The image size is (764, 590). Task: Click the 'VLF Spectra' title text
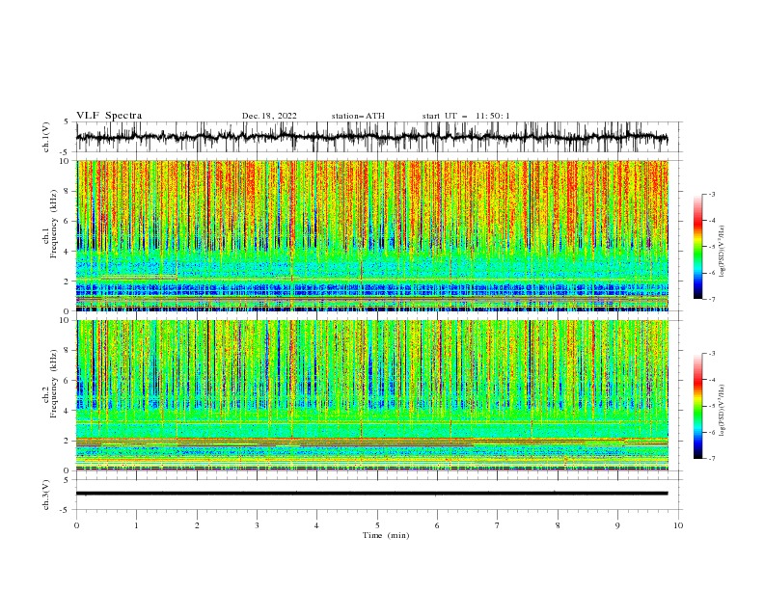(x=109, y=116)
